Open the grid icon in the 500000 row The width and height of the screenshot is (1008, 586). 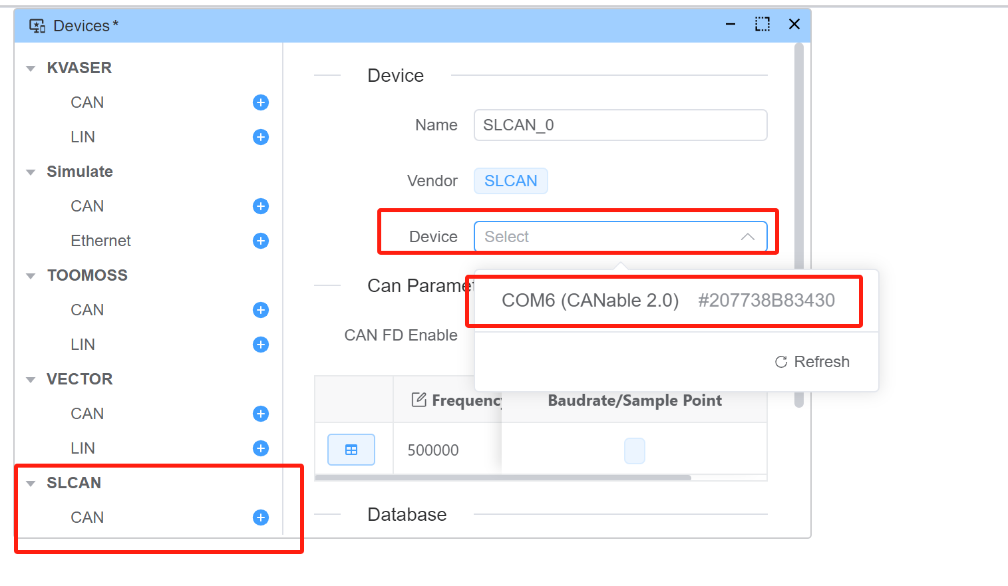pos(351,450)
